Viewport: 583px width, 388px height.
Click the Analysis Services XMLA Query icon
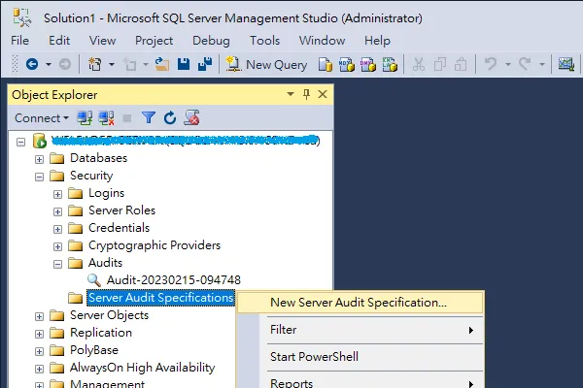pos(390,65)
